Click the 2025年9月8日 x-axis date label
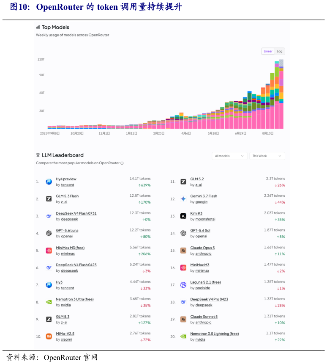Image resolution: width=327 pixels, height=364 pixels. pos(50,133)
